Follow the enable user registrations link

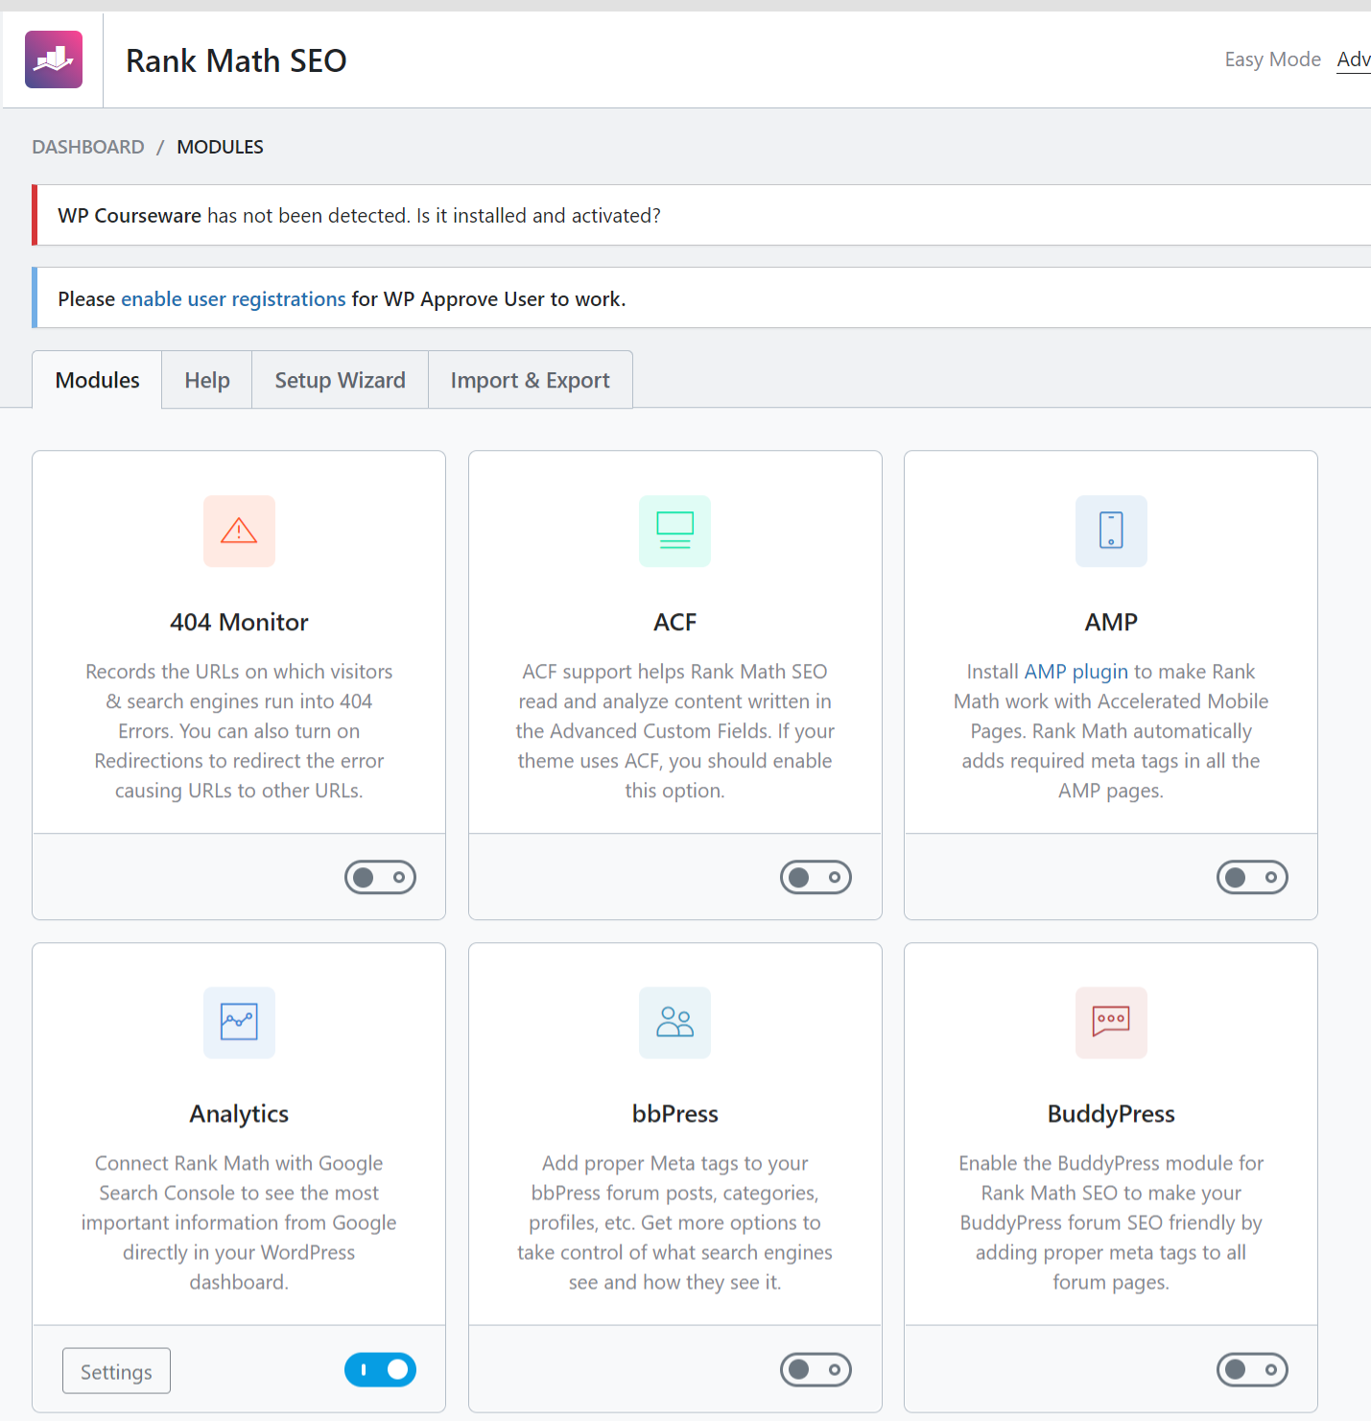[x=233, y=299]
